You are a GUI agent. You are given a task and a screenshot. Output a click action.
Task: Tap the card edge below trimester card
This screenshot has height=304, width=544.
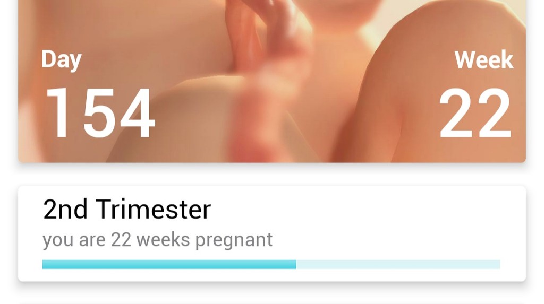[x=272, y=303]
